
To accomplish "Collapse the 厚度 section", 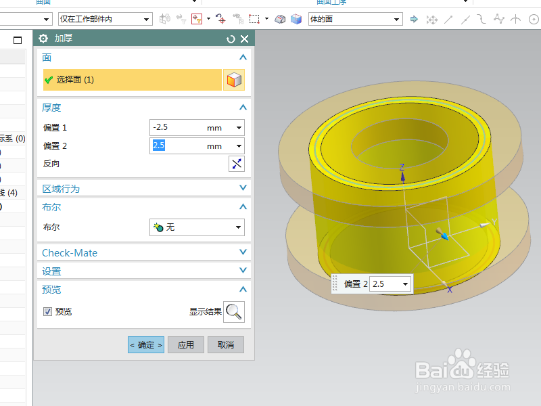I will tap(243, 108).
